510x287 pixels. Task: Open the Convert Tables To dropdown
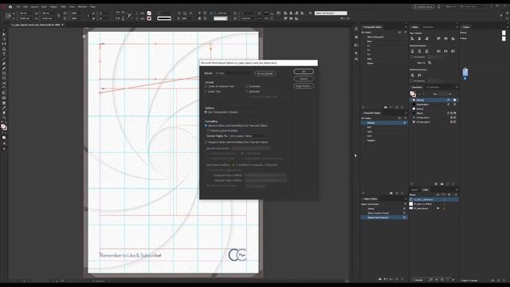pyautogui.click(x=248, y=136)
